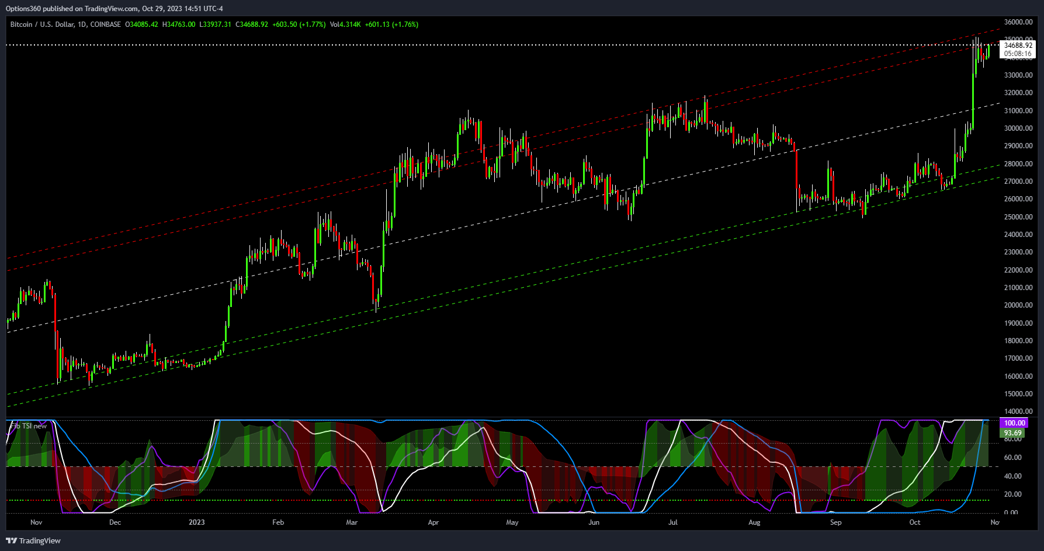Click the 29000.00 price axis label
The height and width of the screenshot is (551, 1044).
tap(1018, 146)
